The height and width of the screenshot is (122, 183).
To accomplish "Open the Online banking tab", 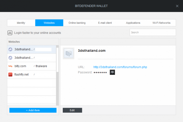I will click(x=77, y=23).
